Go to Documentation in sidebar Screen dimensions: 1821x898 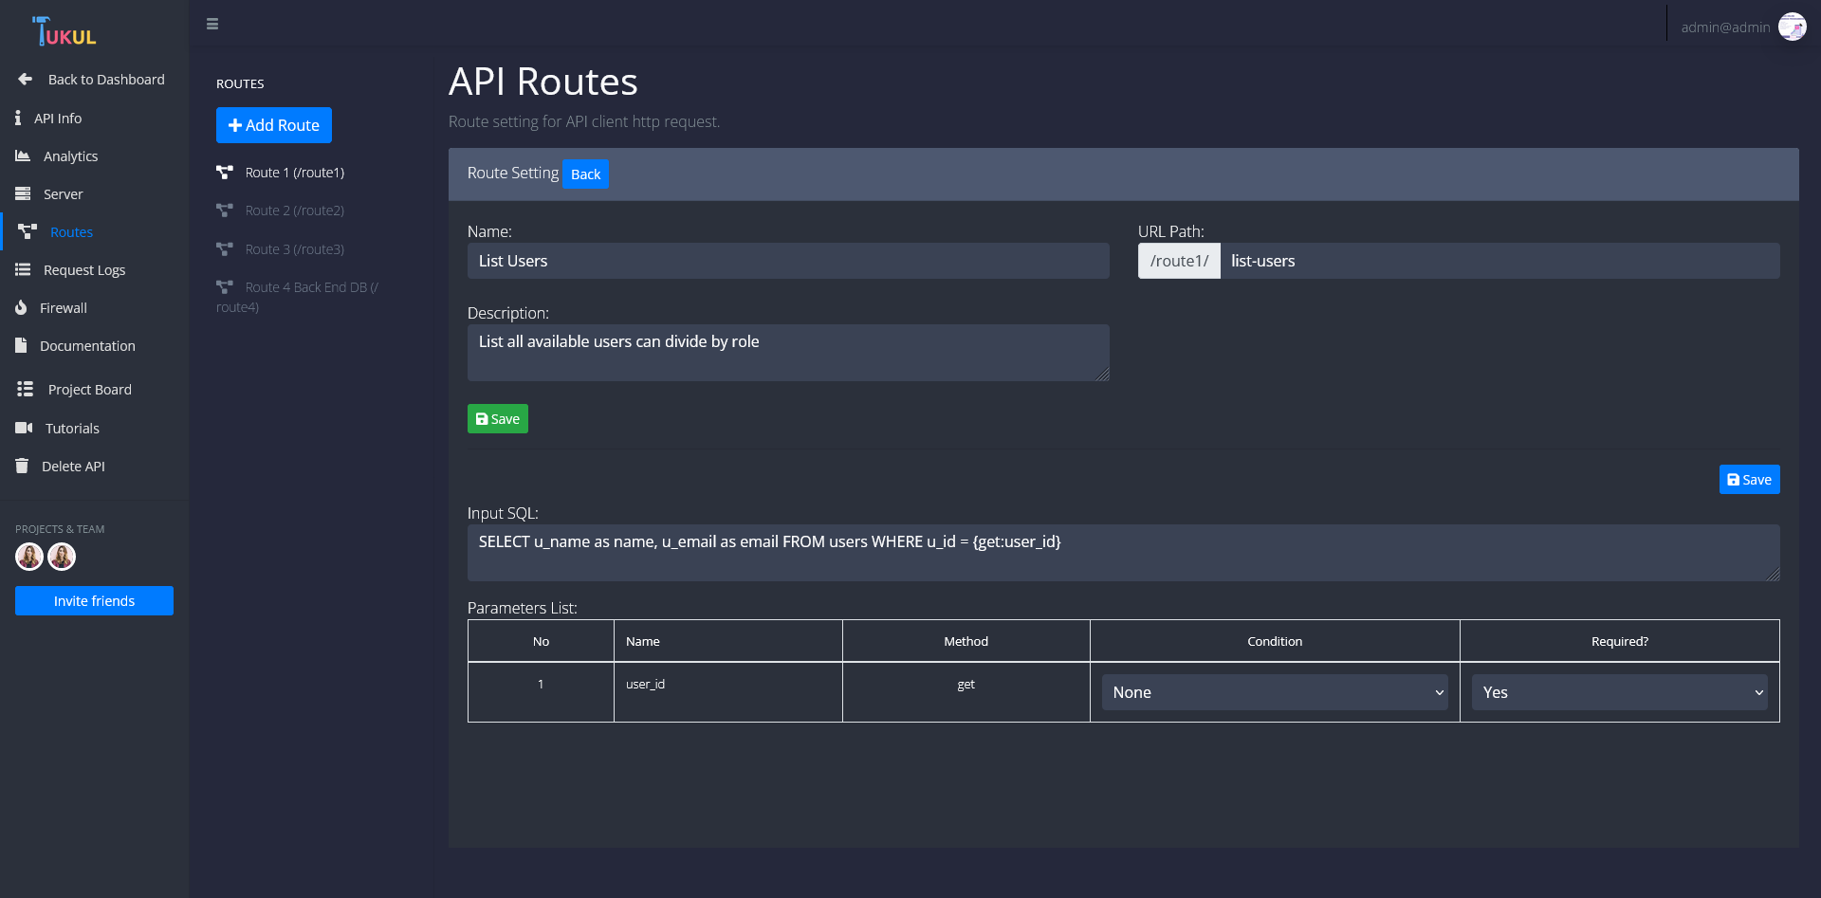[87, 346]
